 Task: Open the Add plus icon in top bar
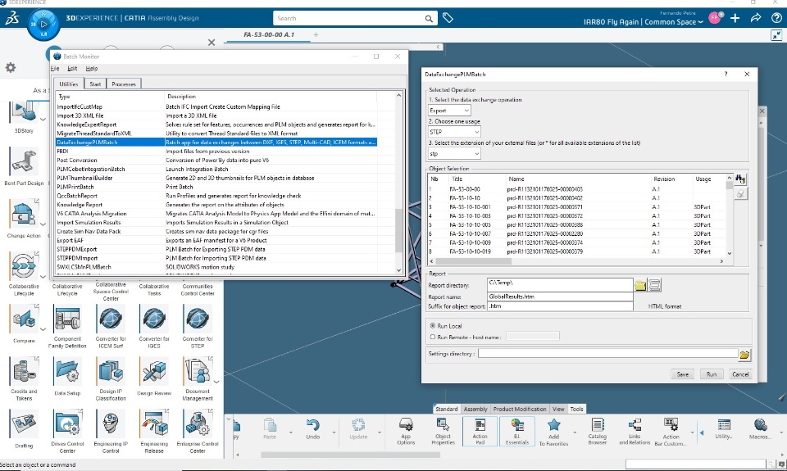point(735,18)
